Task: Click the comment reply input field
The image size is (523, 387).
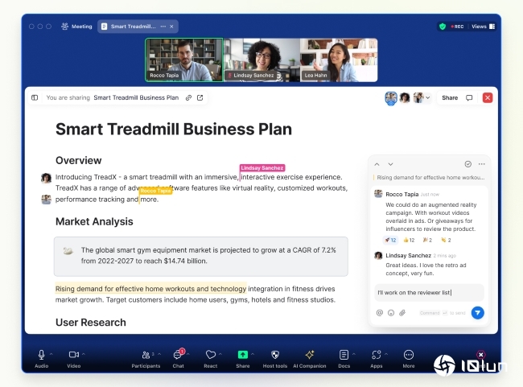Action: [x=429, y=293]
